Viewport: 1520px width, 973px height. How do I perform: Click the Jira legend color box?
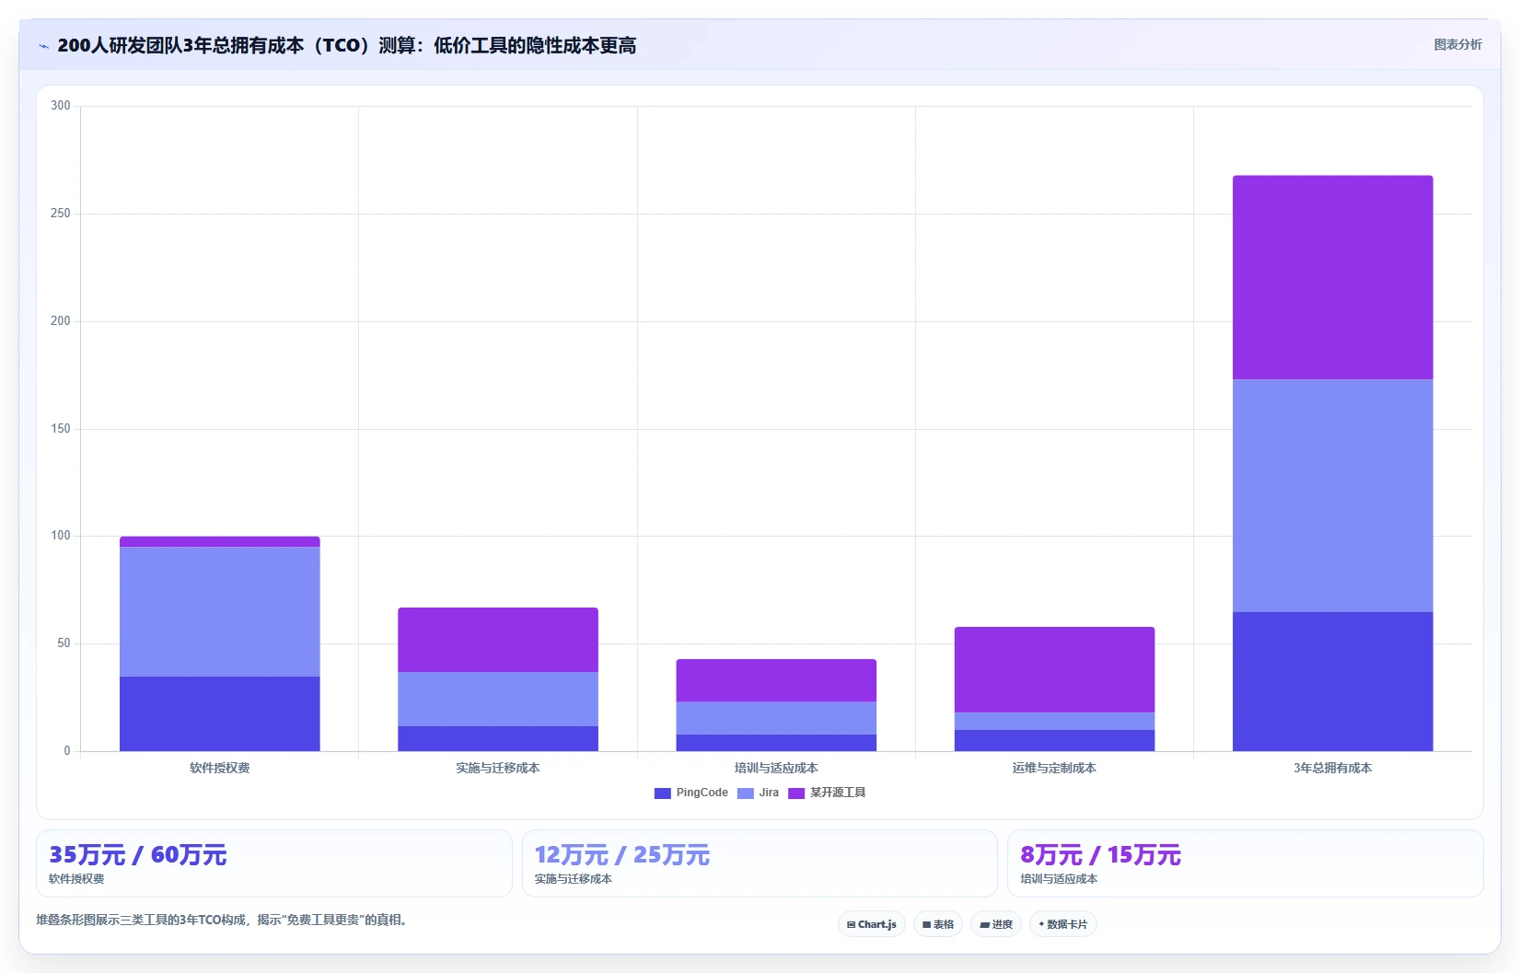click(745, 793)
